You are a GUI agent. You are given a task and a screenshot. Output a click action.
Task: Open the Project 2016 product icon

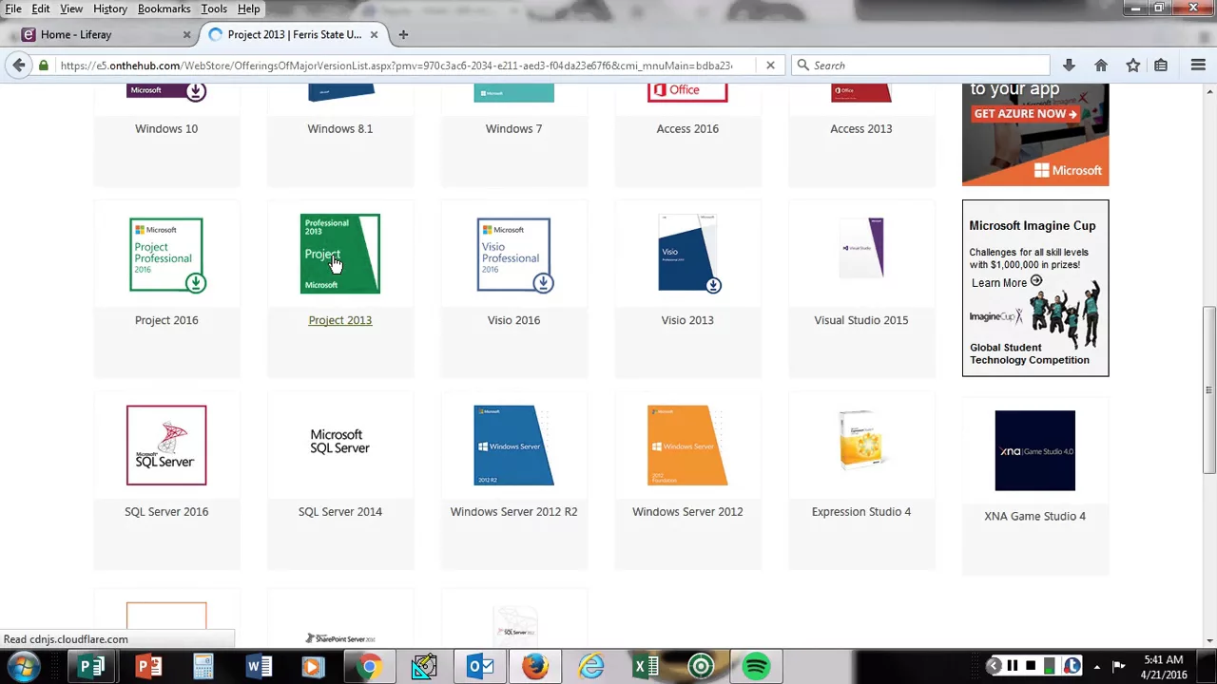pos(166,255)
